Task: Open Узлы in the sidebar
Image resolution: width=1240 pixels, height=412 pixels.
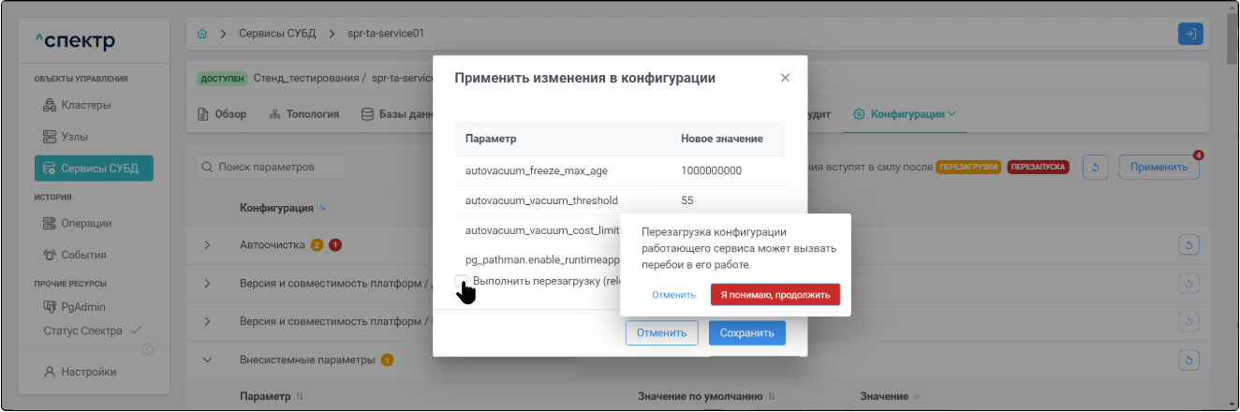Action: [66, 137]
